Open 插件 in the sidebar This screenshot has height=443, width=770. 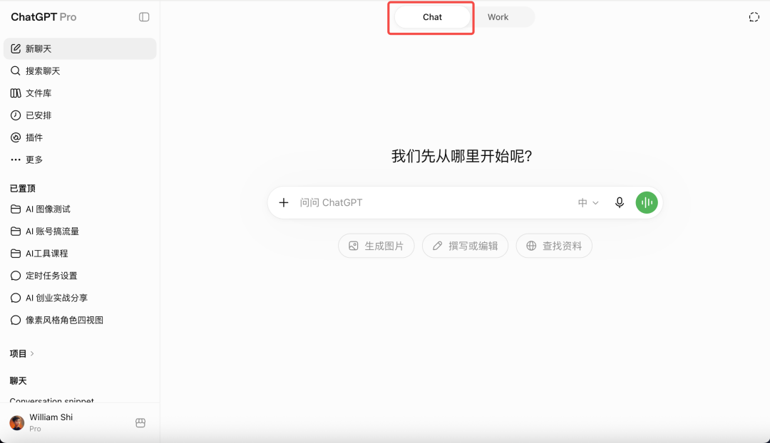click(x=80, y=137)
